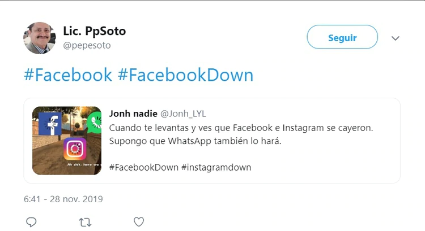Click the Facebook logo in the quoted image
Screen dimensions: 425x231
(50, 124)
